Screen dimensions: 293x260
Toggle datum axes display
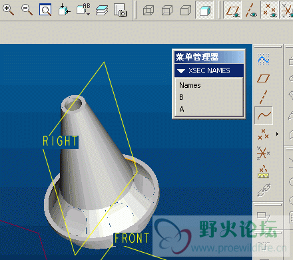[251, 10]
